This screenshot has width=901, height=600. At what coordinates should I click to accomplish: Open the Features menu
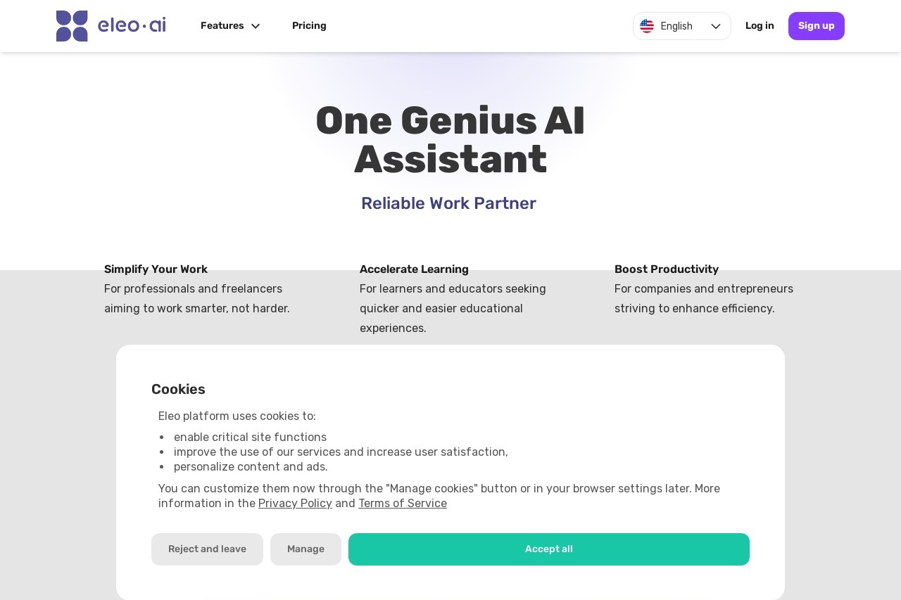[222, 26]
